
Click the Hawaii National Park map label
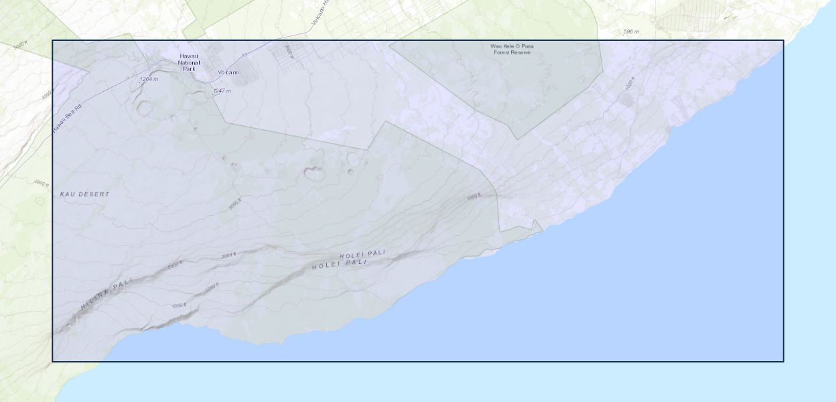(188, 62)
